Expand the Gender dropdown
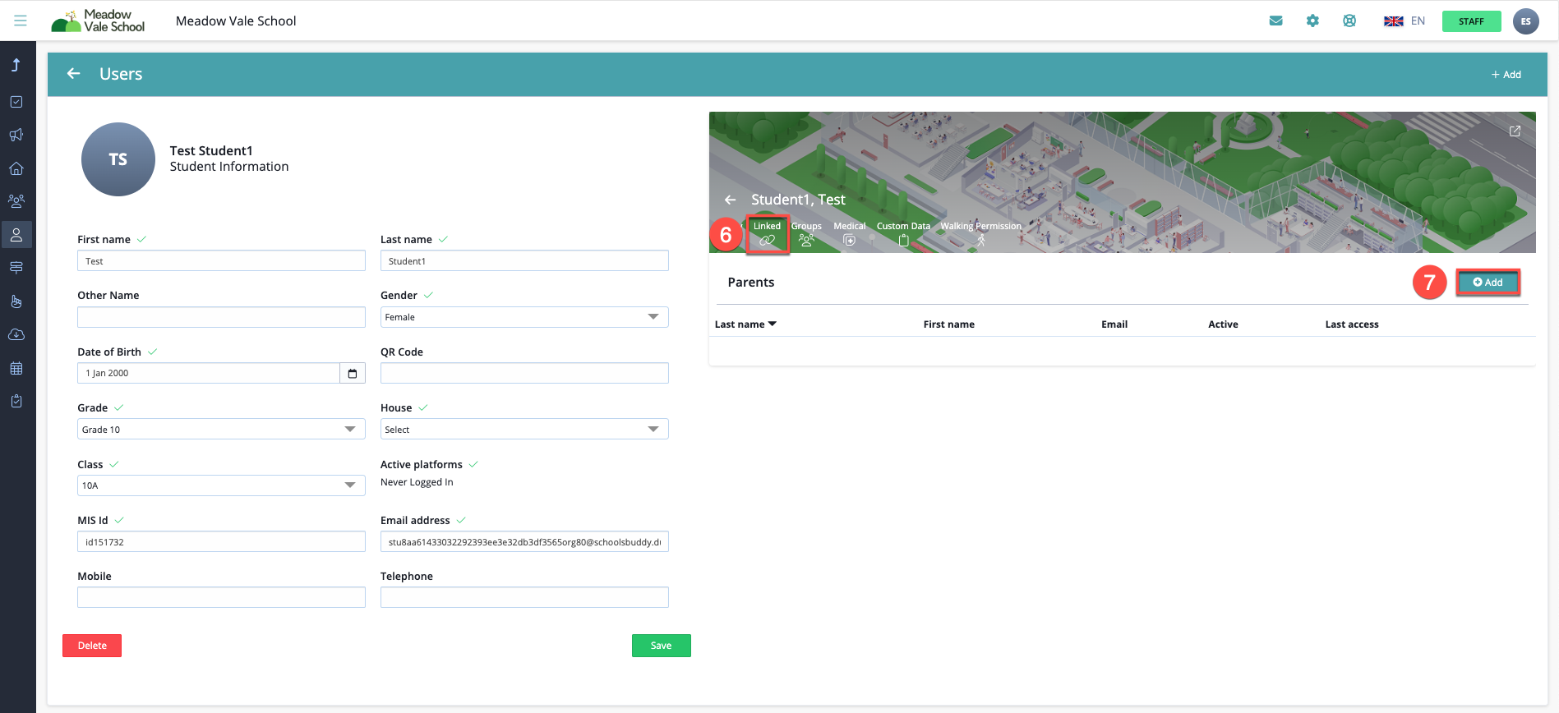The height and width of the screenshot is (713, 1559). tap(524, 317)
